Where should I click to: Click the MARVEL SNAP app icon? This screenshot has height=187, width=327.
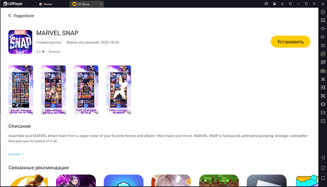pos(20,42)
